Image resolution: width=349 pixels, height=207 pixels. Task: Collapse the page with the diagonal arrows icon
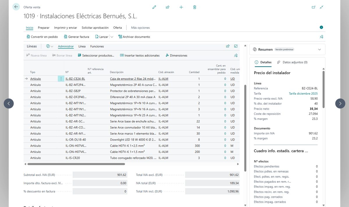pos(321,7)
